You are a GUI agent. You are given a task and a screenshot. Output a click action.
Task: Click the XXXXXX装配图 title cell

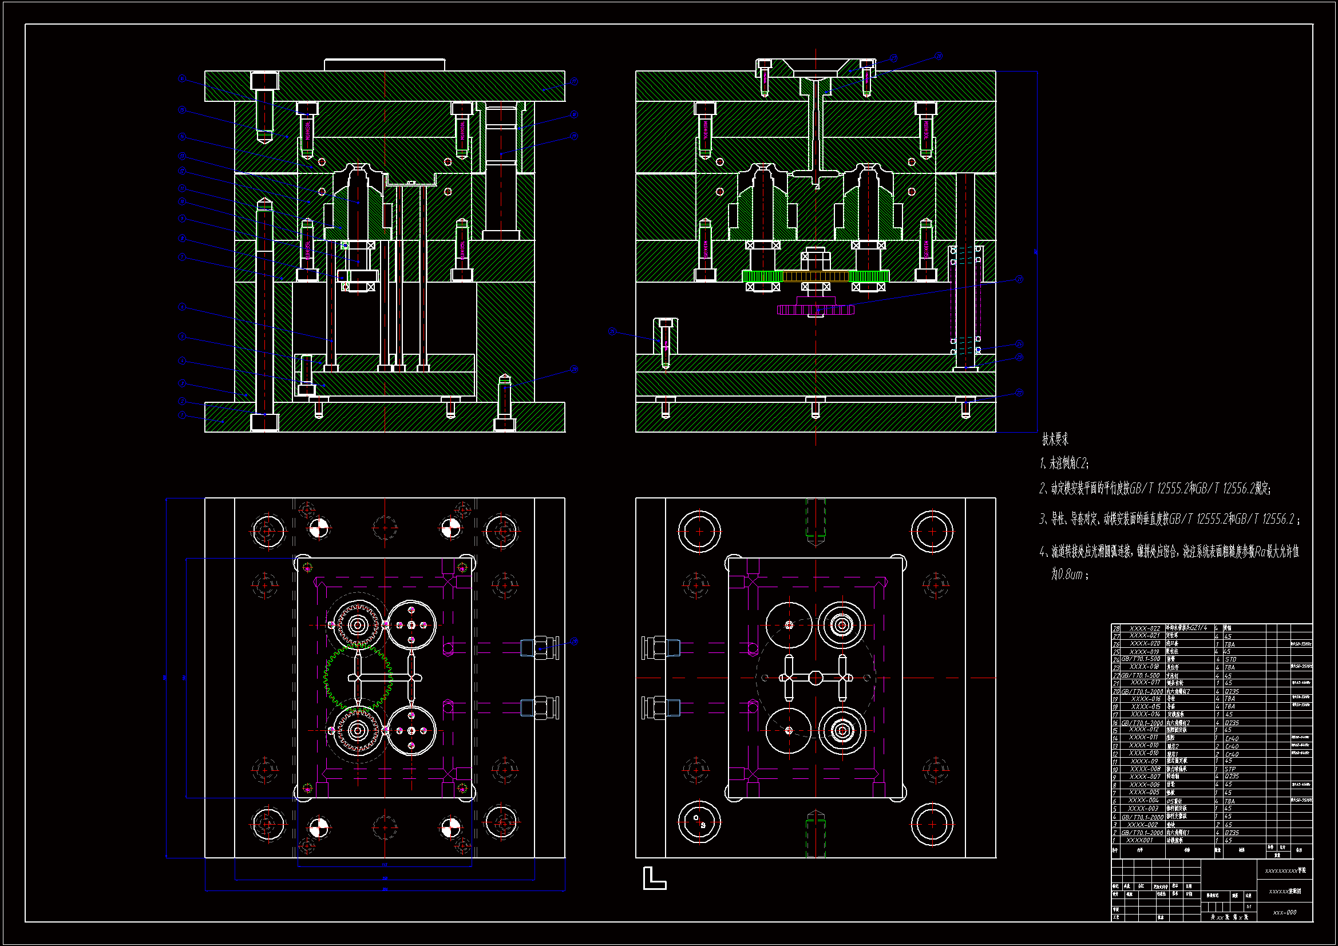coord(1284,891)
